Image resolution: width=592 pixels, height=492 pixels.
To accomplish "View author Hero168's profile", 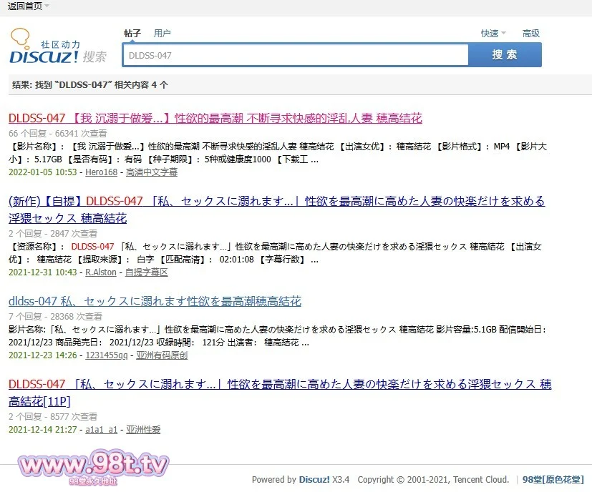I will click(x=102, y=172).
